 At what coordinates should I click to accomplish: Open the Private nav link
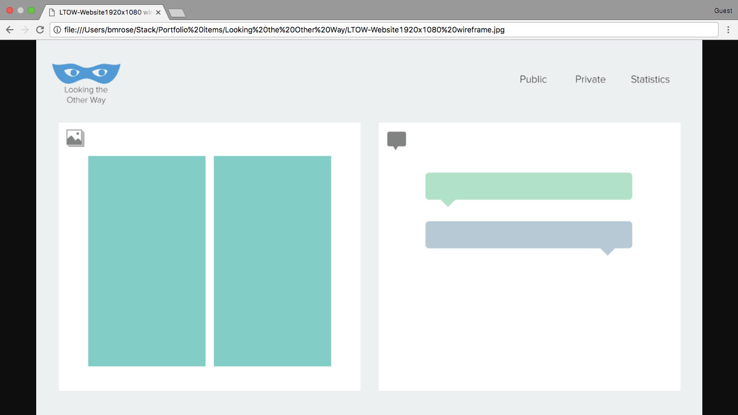591,79
